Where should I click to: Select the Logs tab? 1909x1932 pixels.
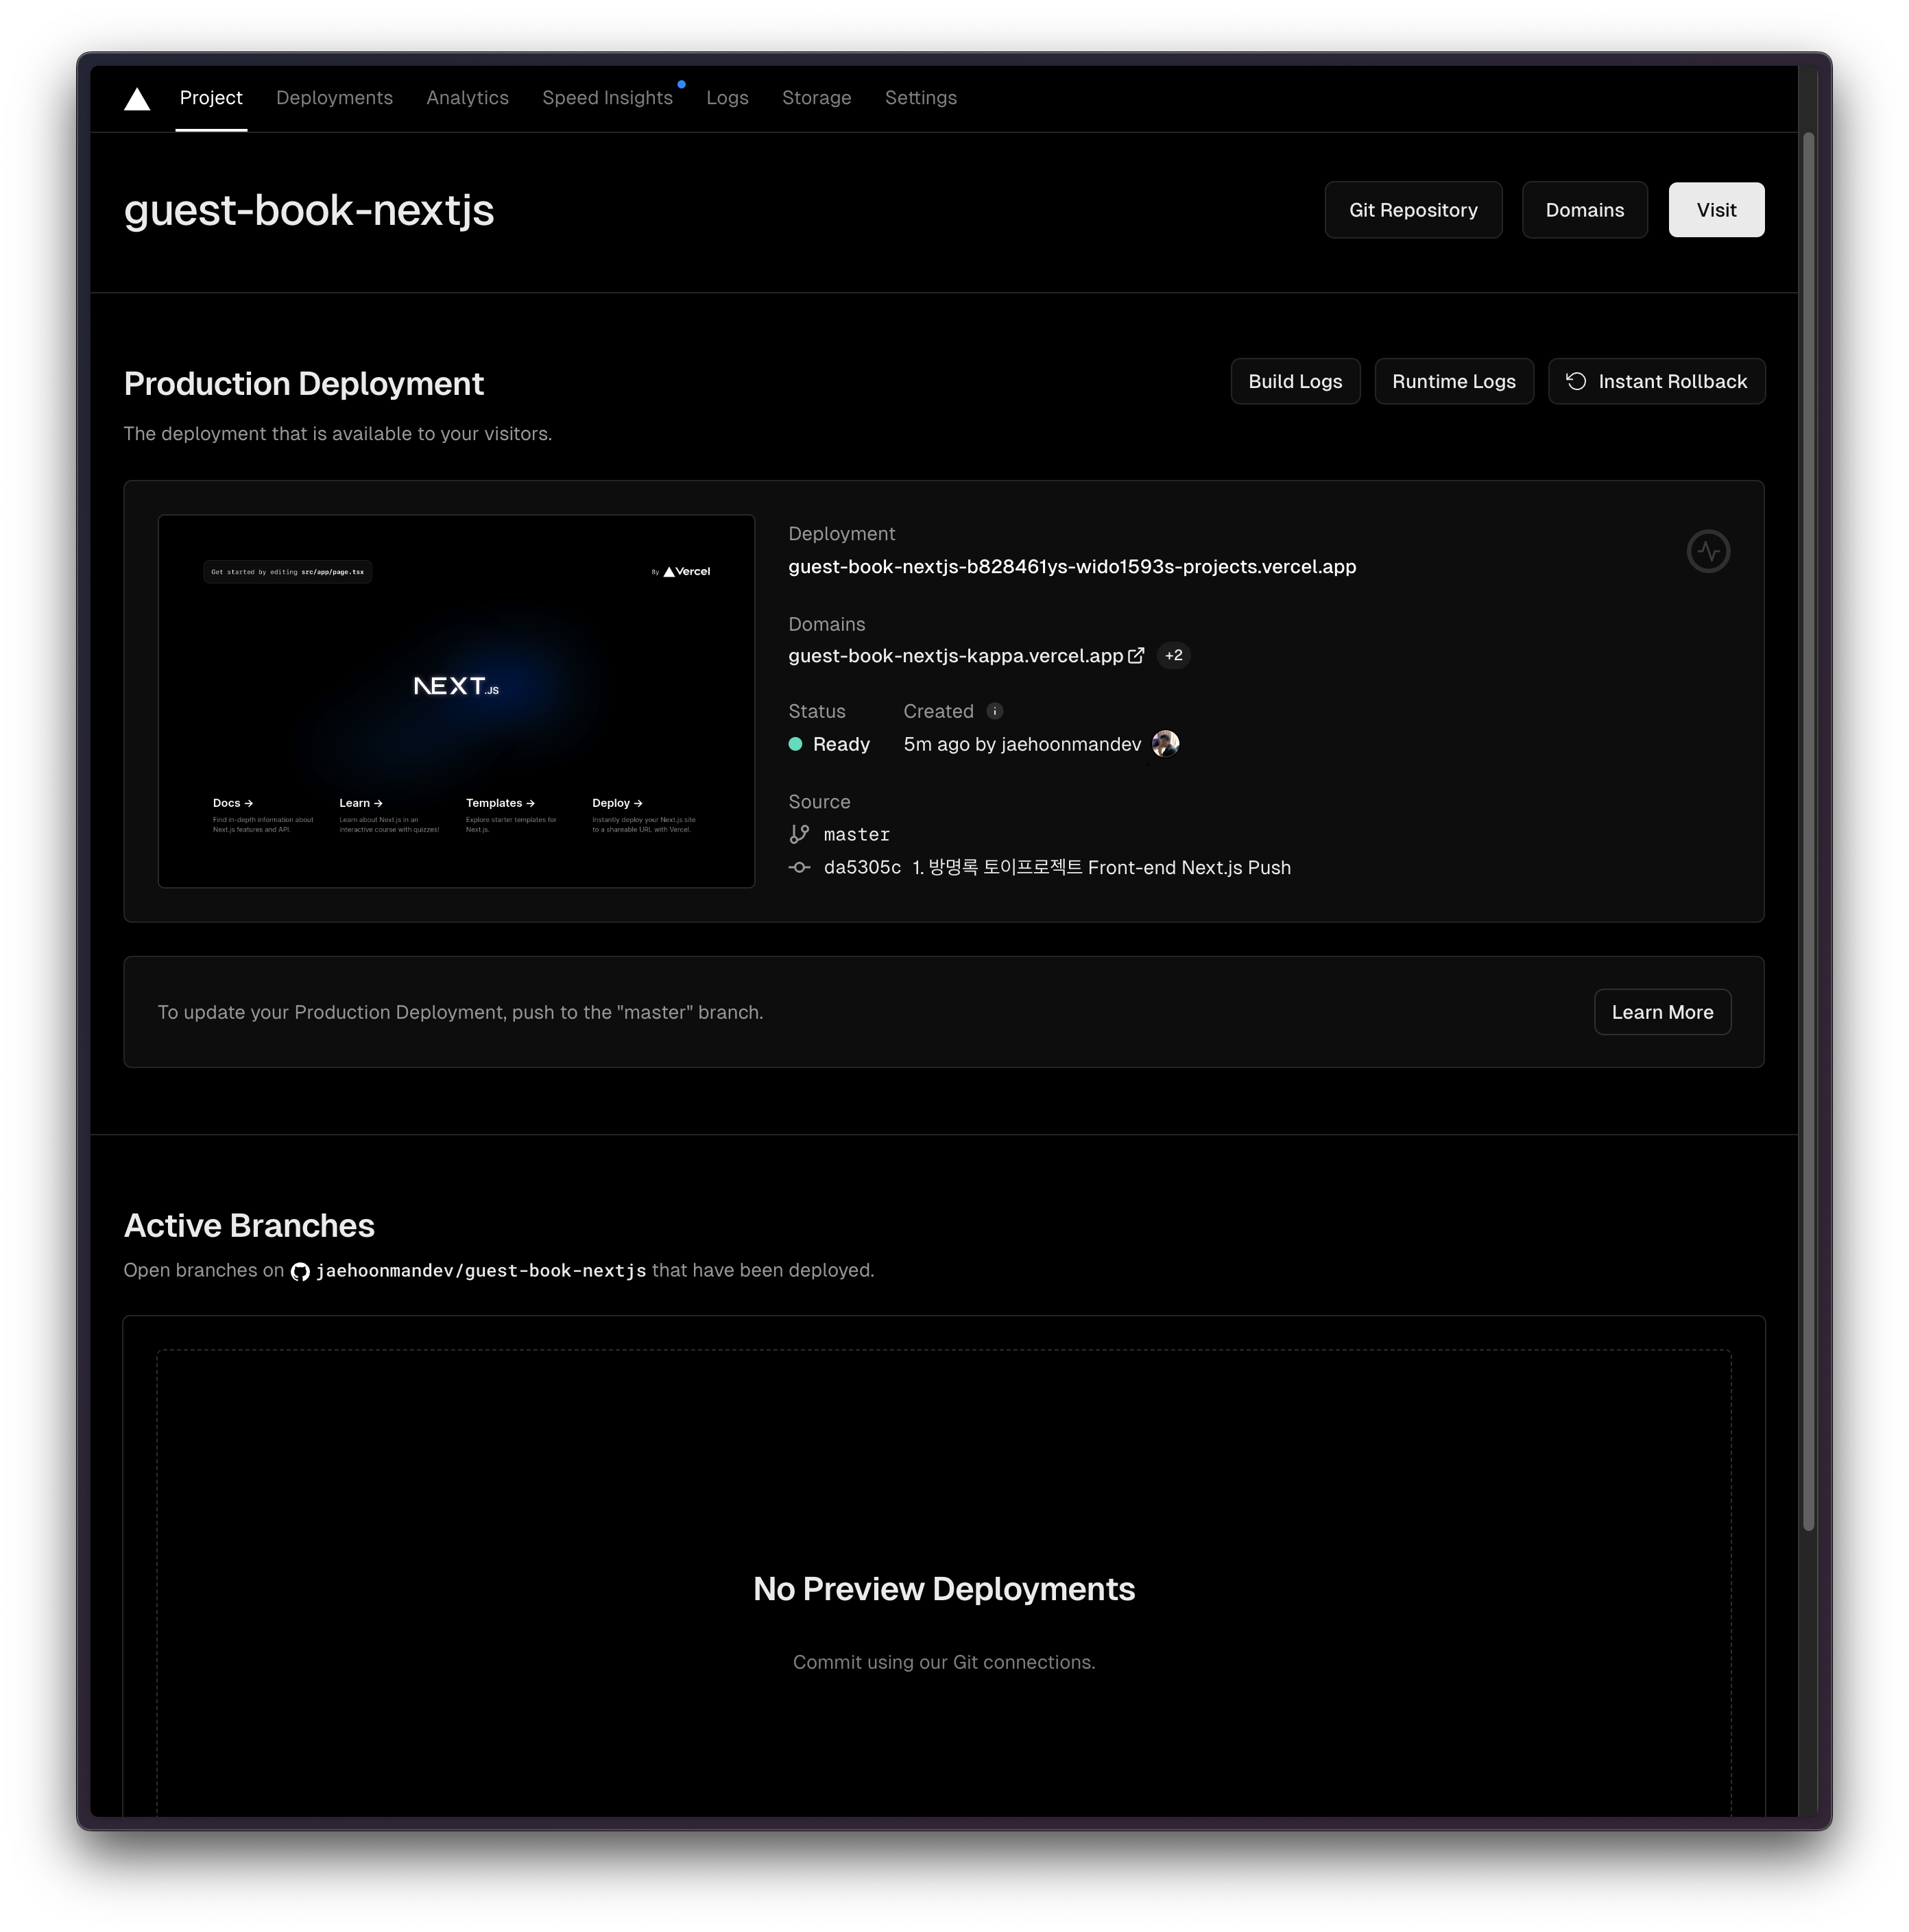click(727, 98)
